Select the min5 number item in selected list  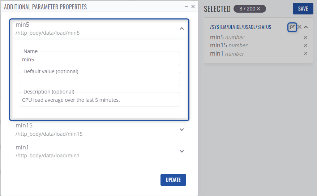click(x=227, y=38)
